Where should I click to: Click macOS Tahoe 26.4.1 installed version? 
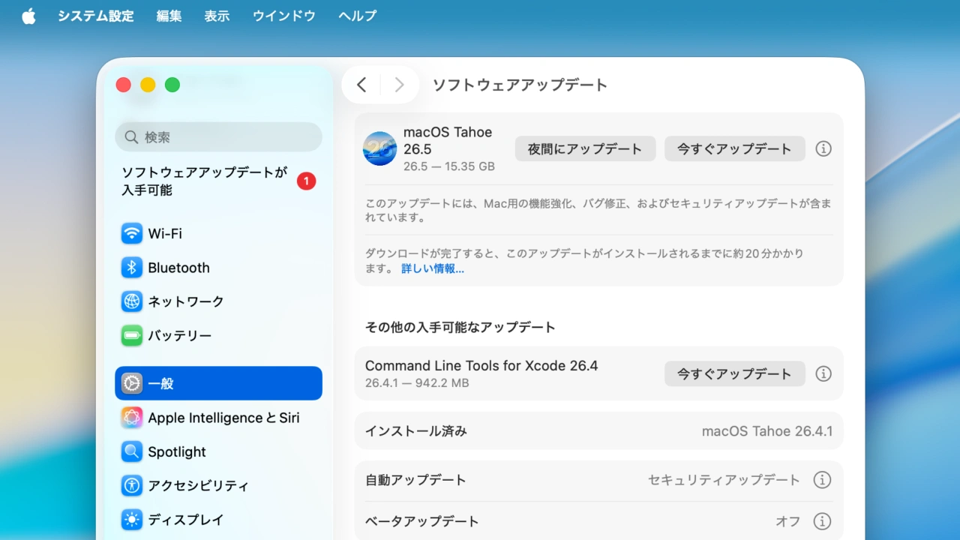point(767,431)
